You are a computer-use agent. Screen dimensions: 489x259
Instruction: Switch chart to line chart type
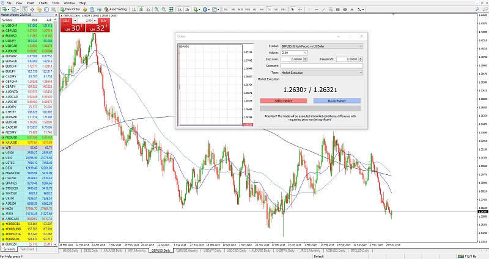coord(148,9)
